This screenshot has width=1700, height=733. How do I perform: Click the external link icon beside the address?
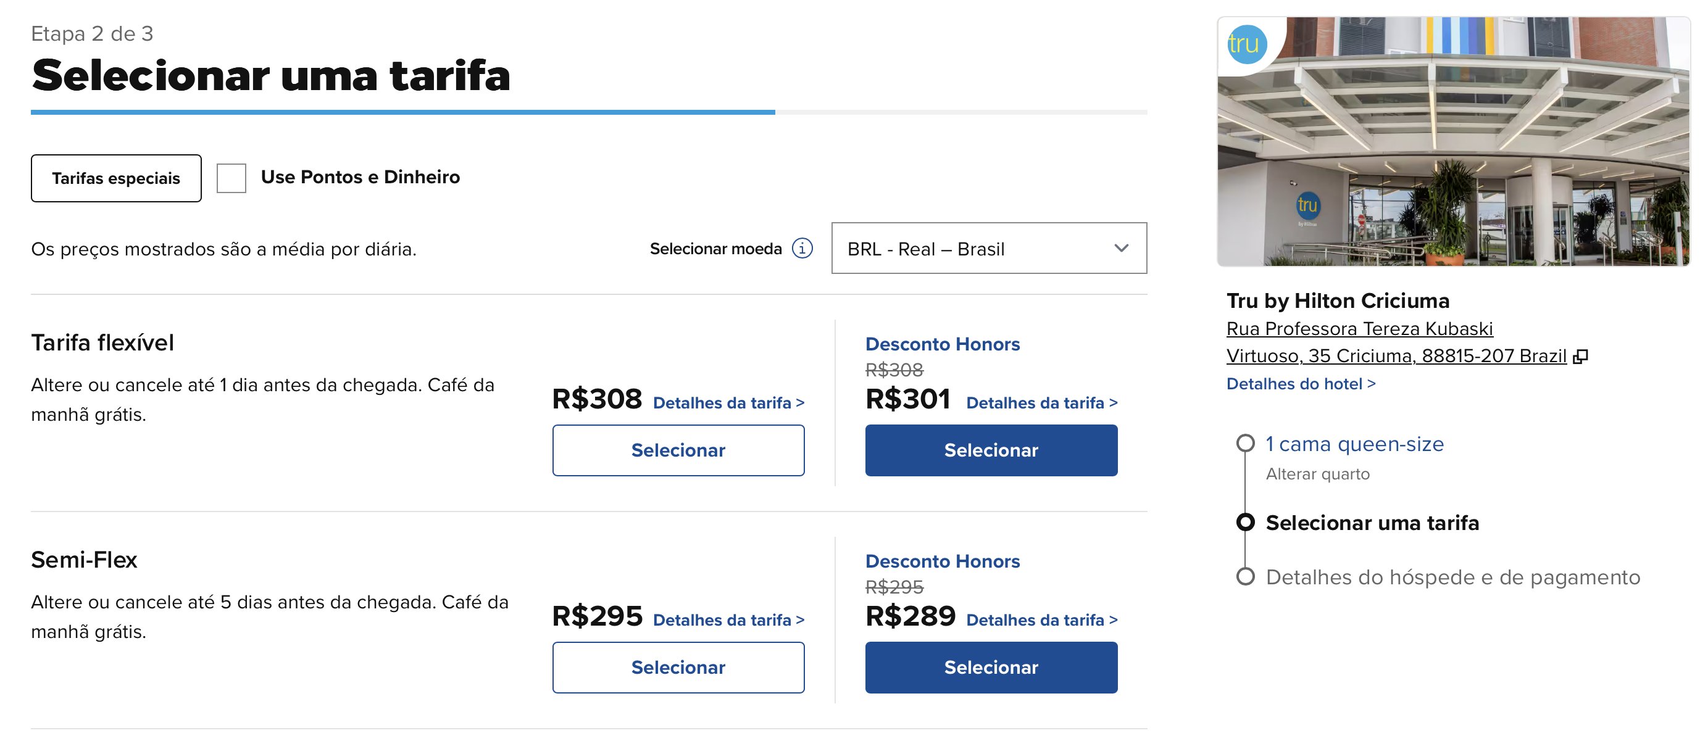click(1580, 356)
